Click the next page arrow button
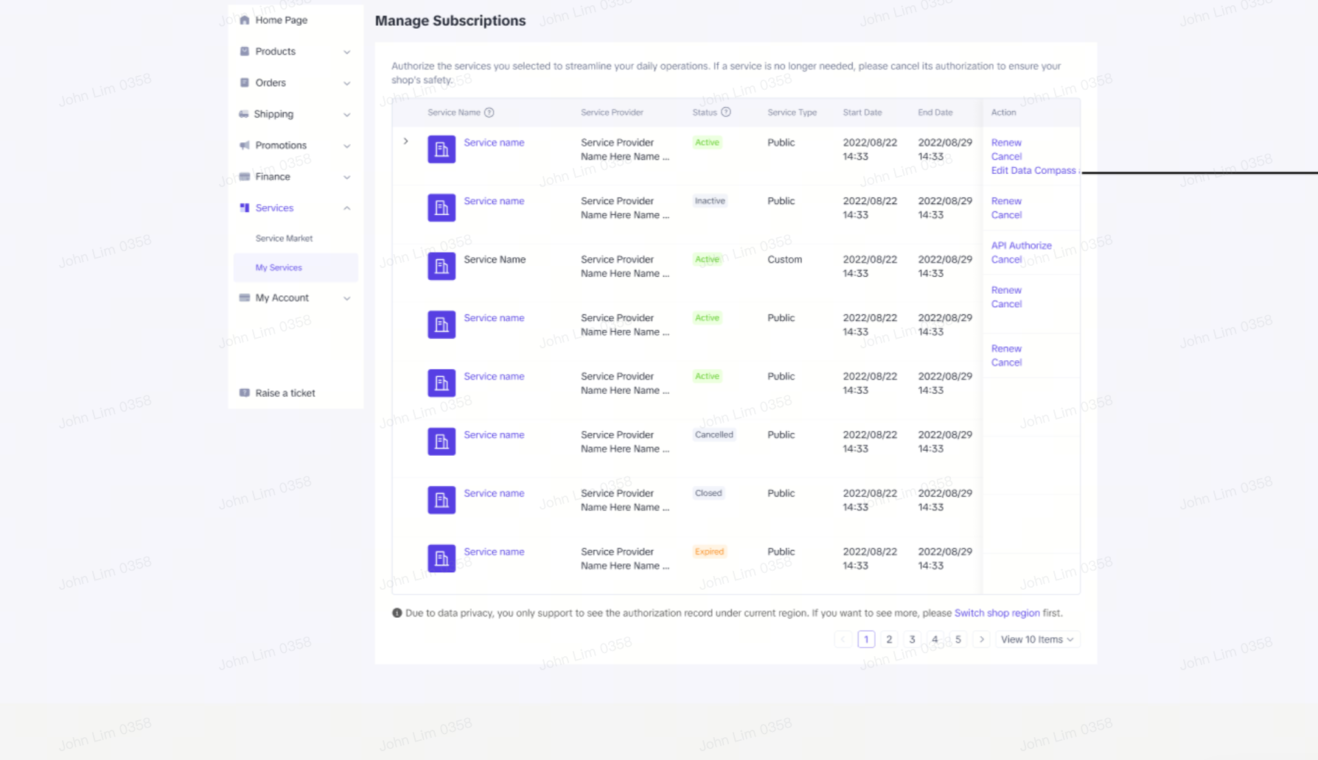The width and height of the screenshot is (1318, 760). tap(981, 639)
